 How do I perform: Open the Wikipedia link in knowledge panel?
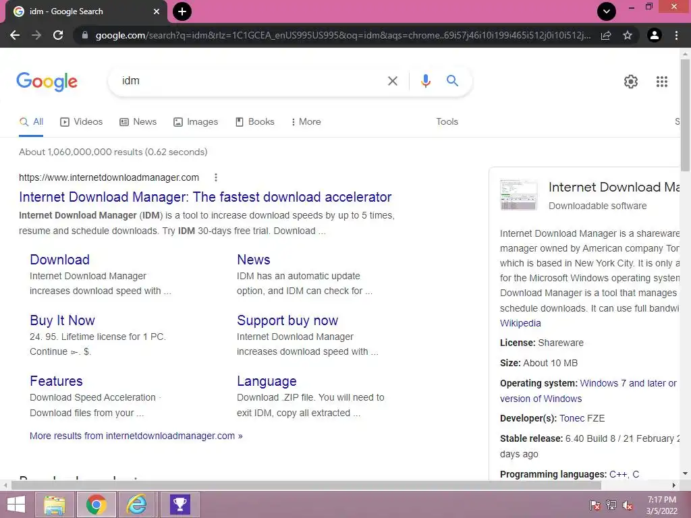point(520,323)
